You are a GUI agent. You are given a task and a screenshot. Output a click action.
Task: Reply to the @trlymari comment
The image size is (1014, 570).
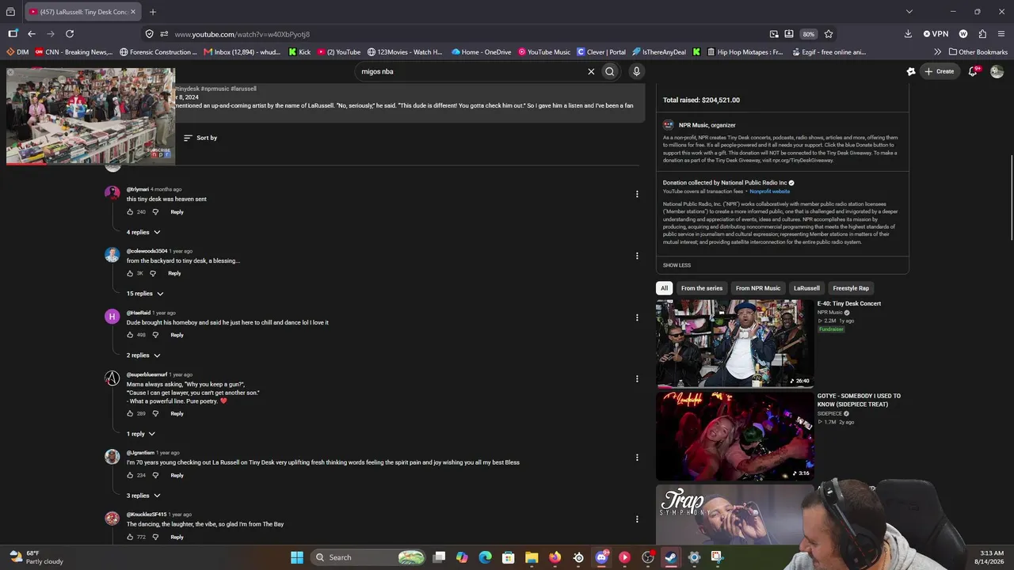(177, 212)
